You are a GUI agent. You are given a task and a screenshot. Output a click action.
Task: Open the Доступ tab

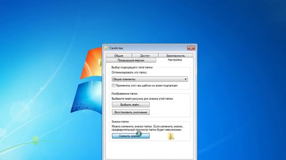point(145,56)
